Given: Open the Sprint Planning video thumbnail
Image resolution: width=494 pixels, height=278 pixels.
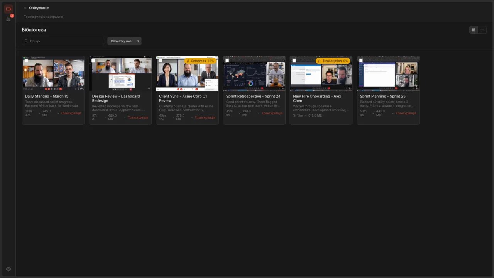Looking at the screenshot, I should click(388, 73).
